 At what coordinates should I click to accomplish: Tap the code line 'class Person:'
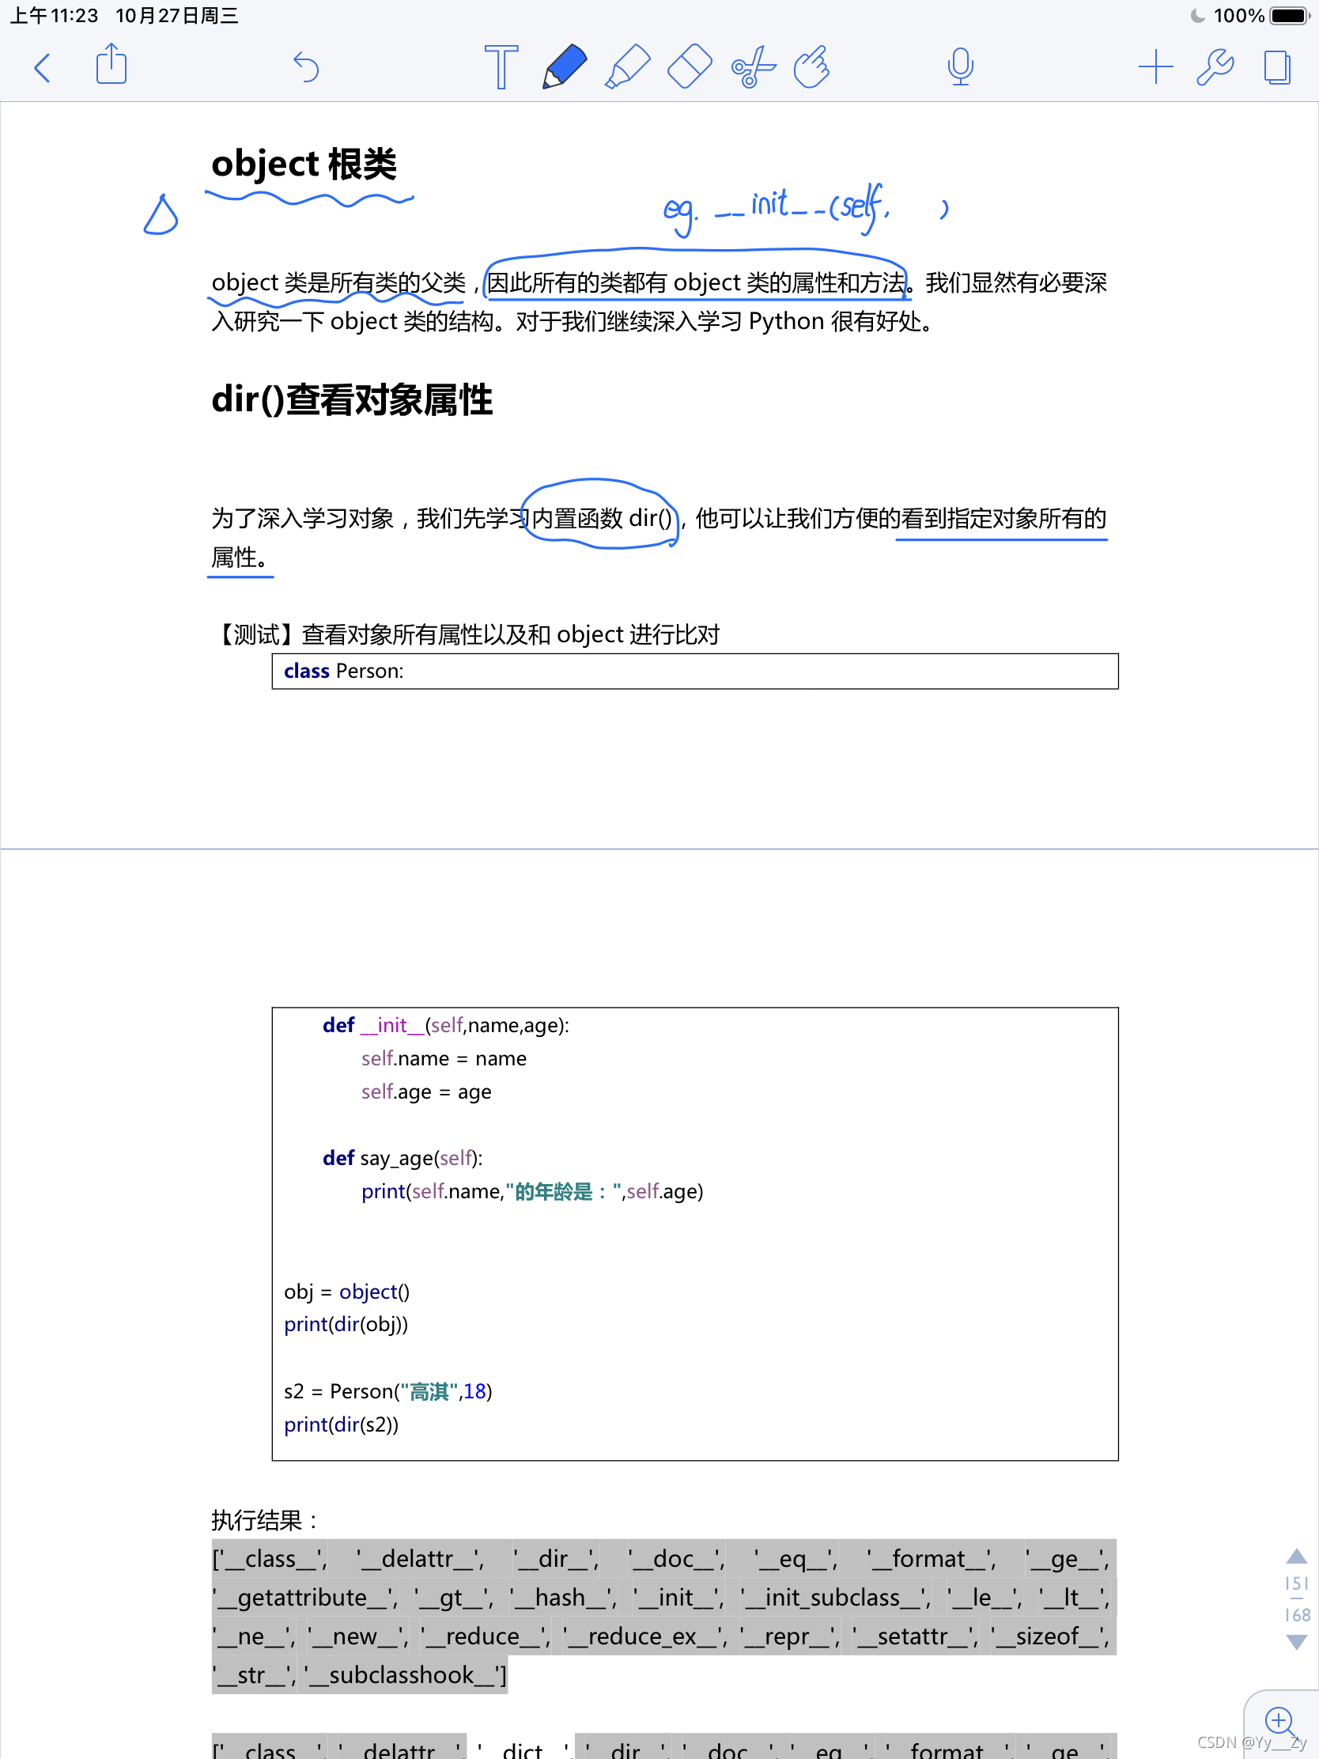(x=343, y=671)
